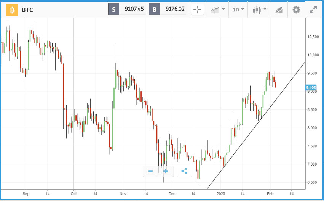Open the indicators chart dropdown
The image size is (324, 201).
click(x=218, y=10)
